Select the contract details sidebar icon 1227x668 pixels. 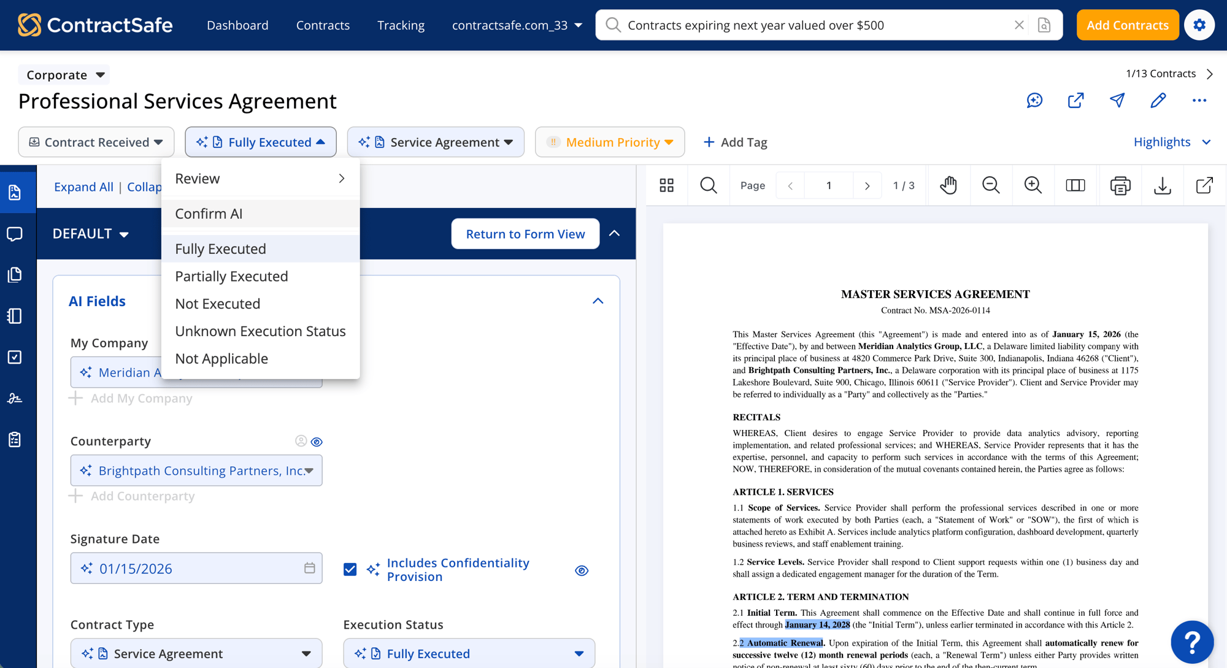tap(15, 193)
